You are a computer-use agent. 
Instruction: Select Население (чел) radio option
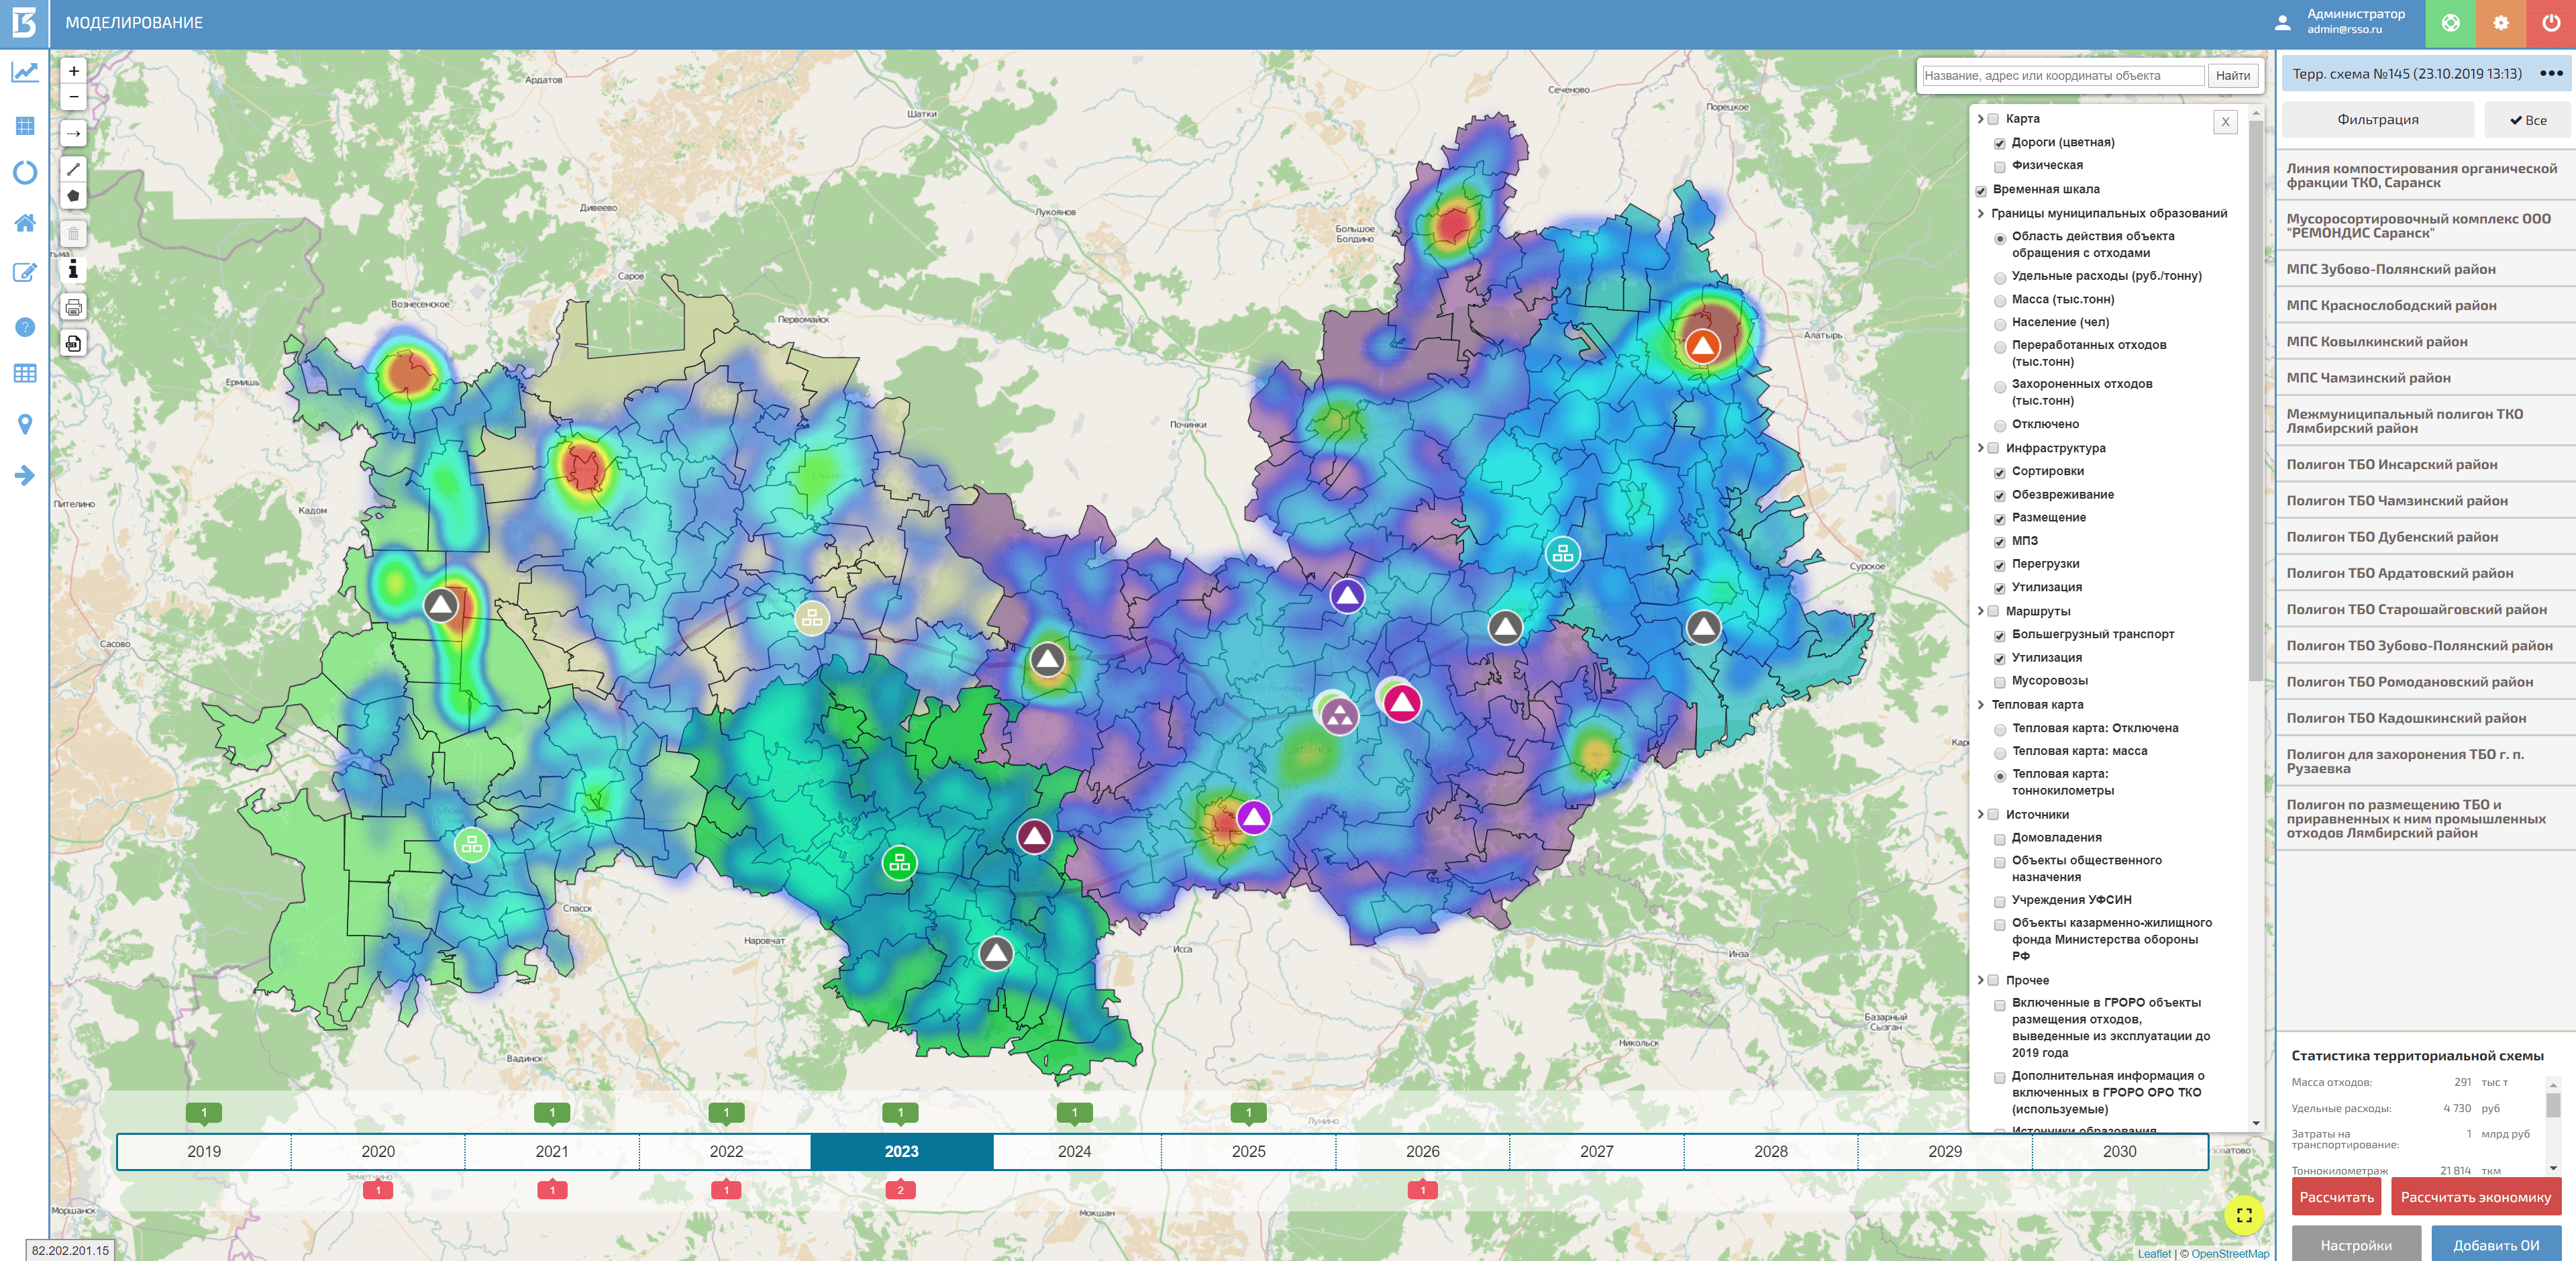[1999, 324]
